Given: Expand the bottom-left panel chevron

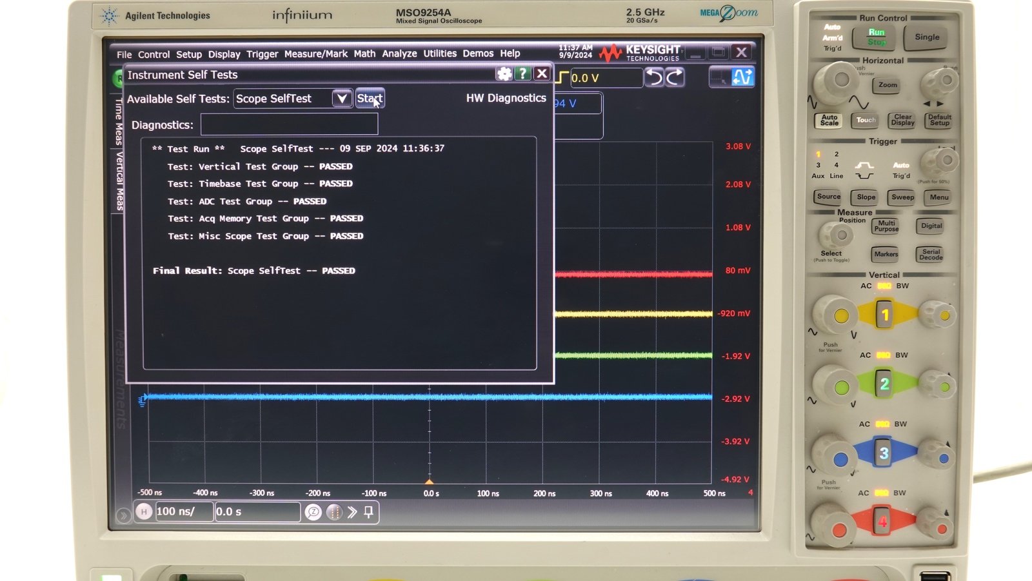Looking at the screenshot, I should (123, 515).
